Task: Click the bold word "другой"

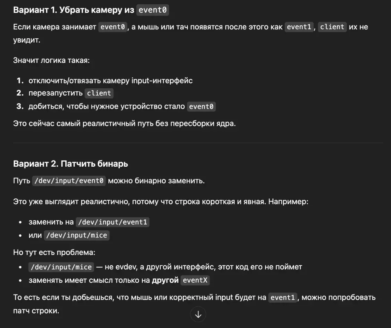Action: click(x=165, y=280)
